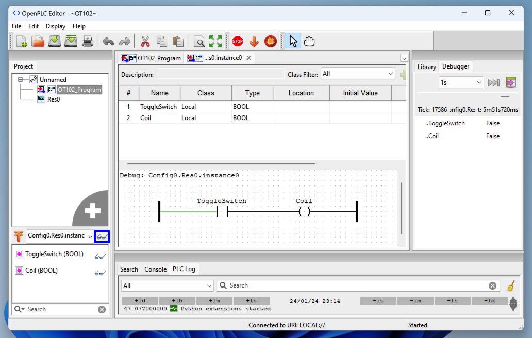Open the log level All dropdown
532x338 pixels.
167,286
